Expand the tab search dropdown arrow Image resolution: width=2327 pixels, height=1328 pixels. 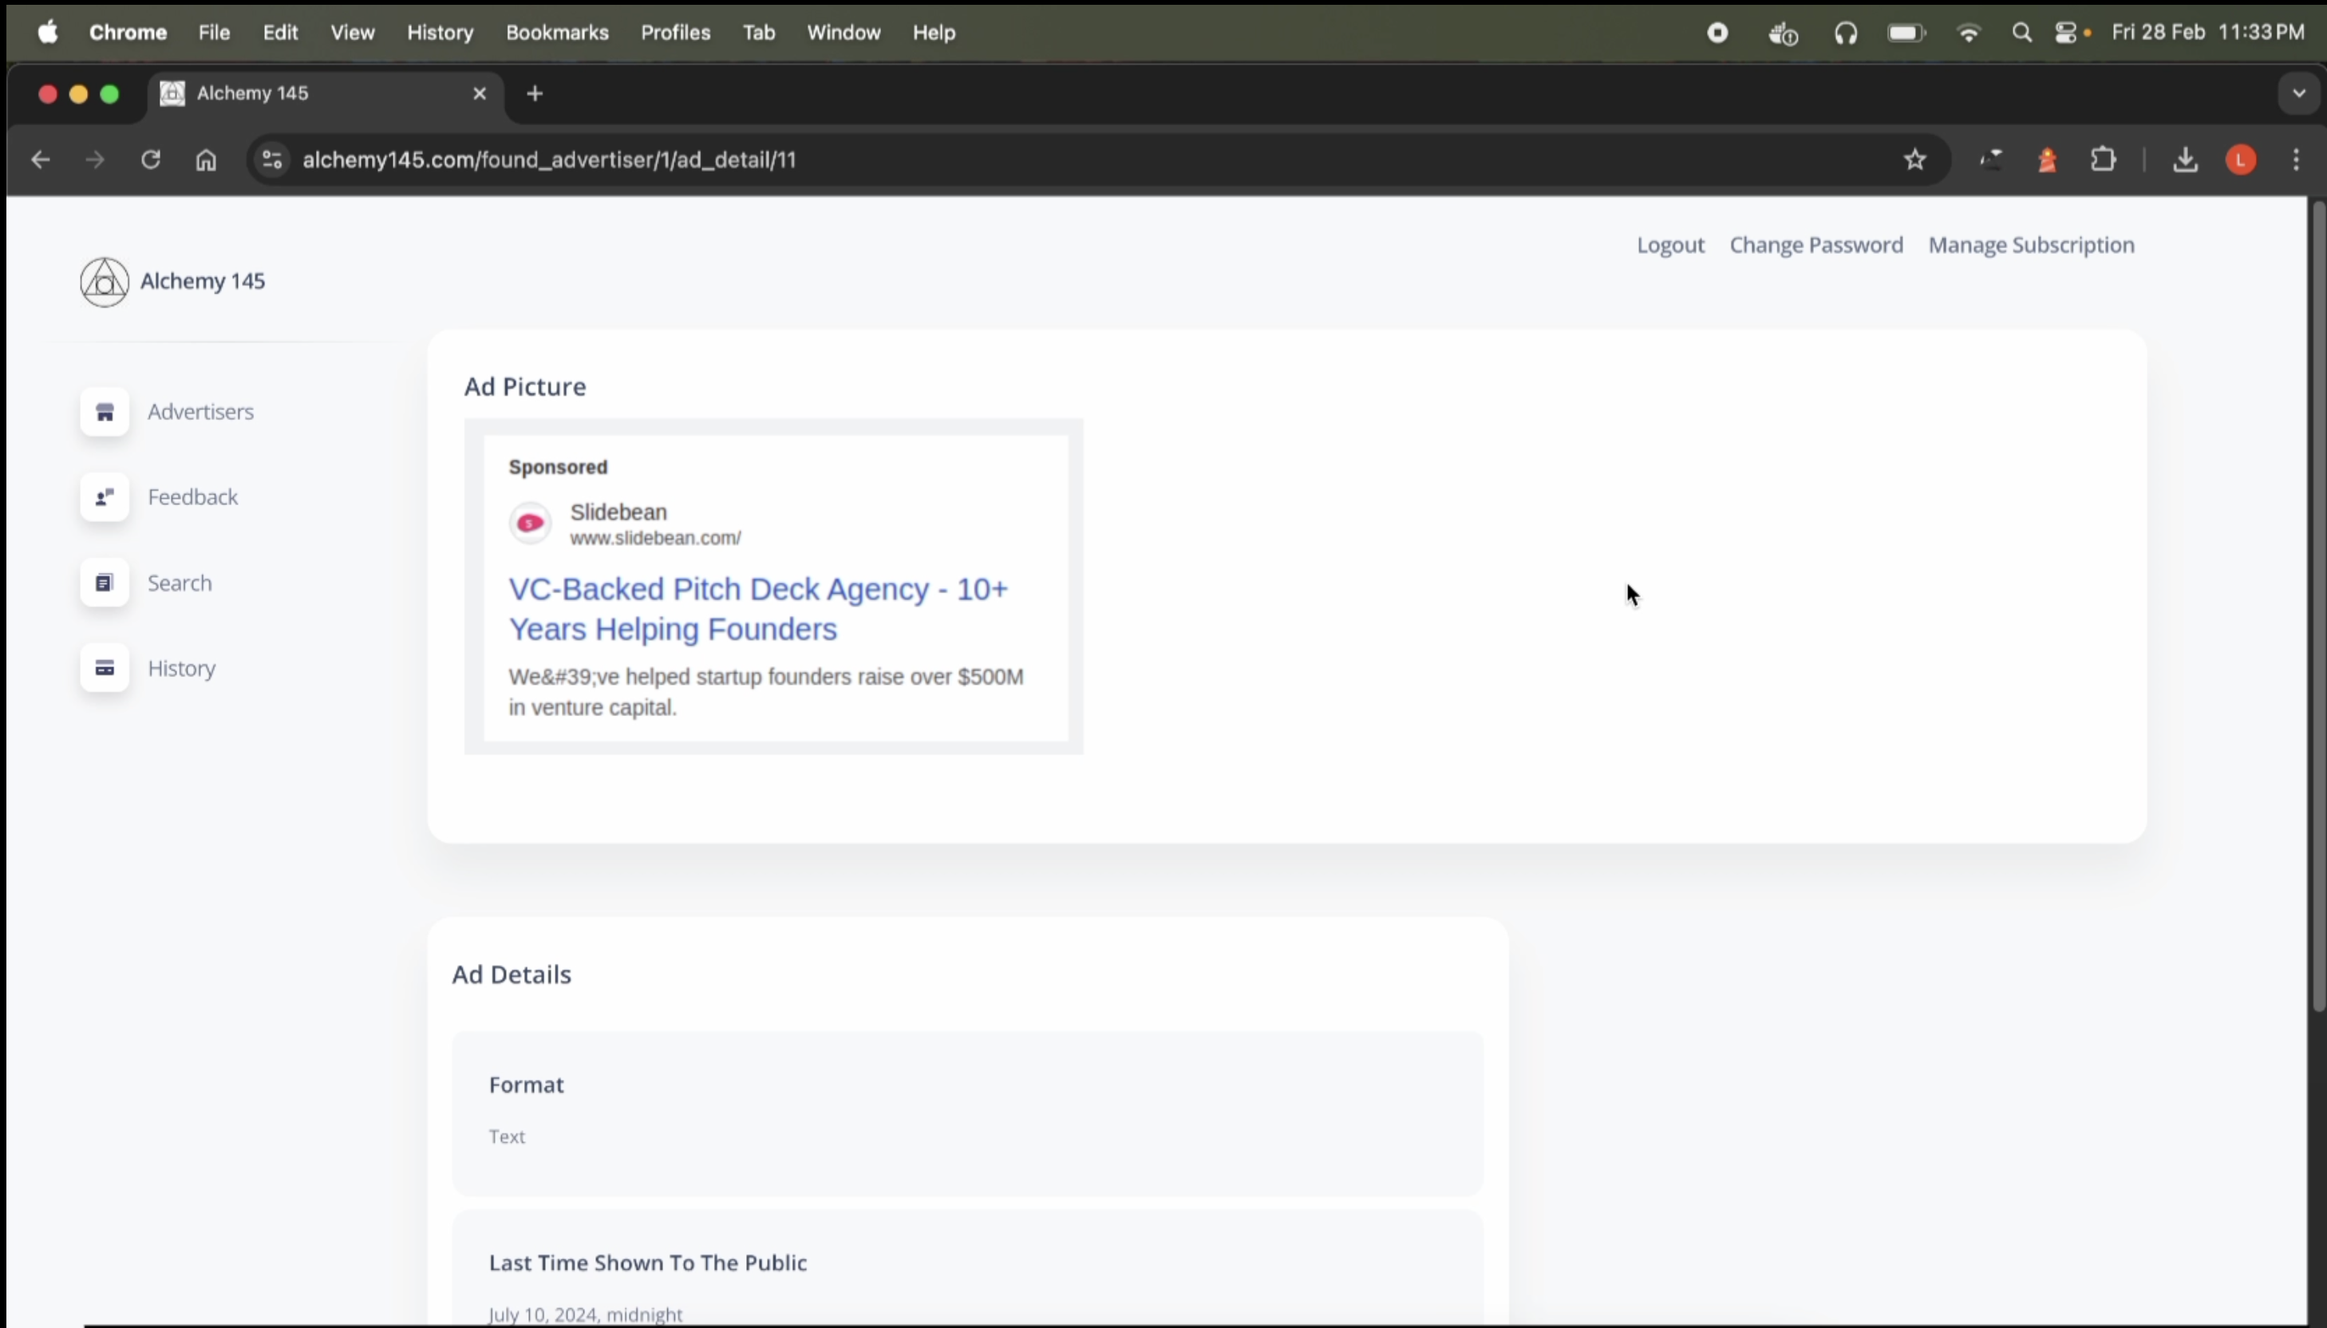pyautogui.click(x=2297, y=94)
